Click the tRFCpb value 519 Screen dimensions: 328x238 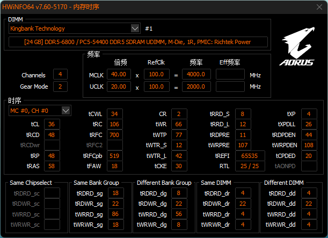tap(115, 156)
